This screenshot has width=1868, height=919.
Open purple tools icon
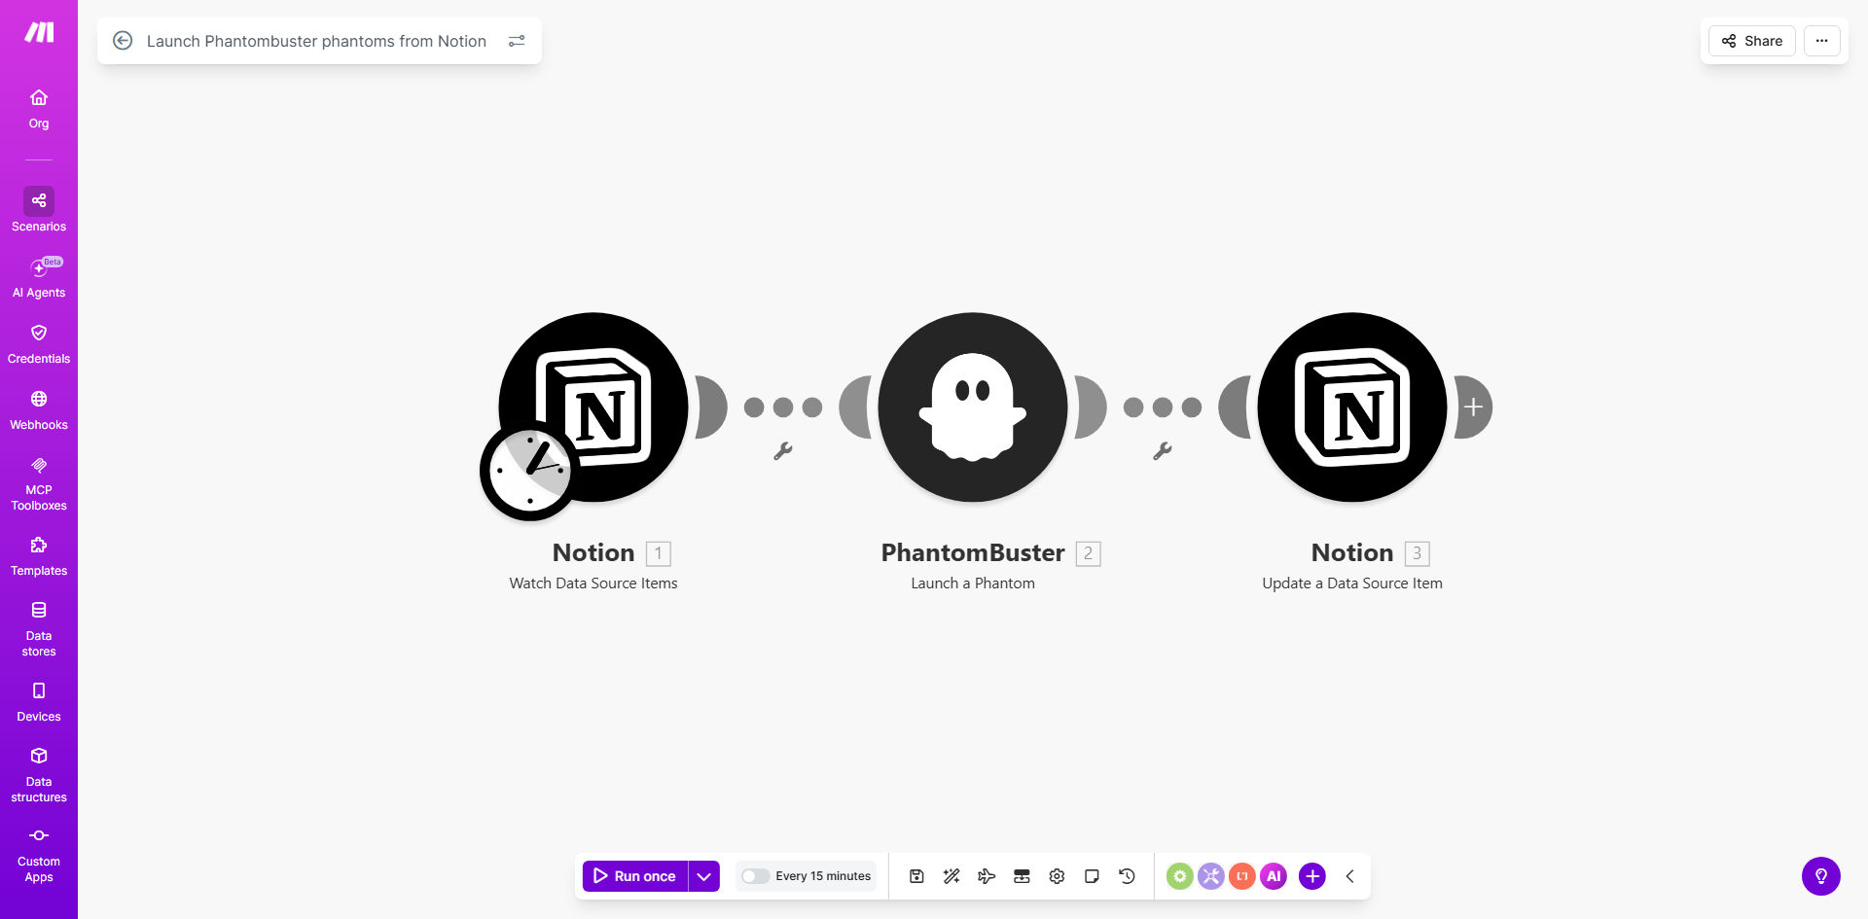(x=1211, y=876)
